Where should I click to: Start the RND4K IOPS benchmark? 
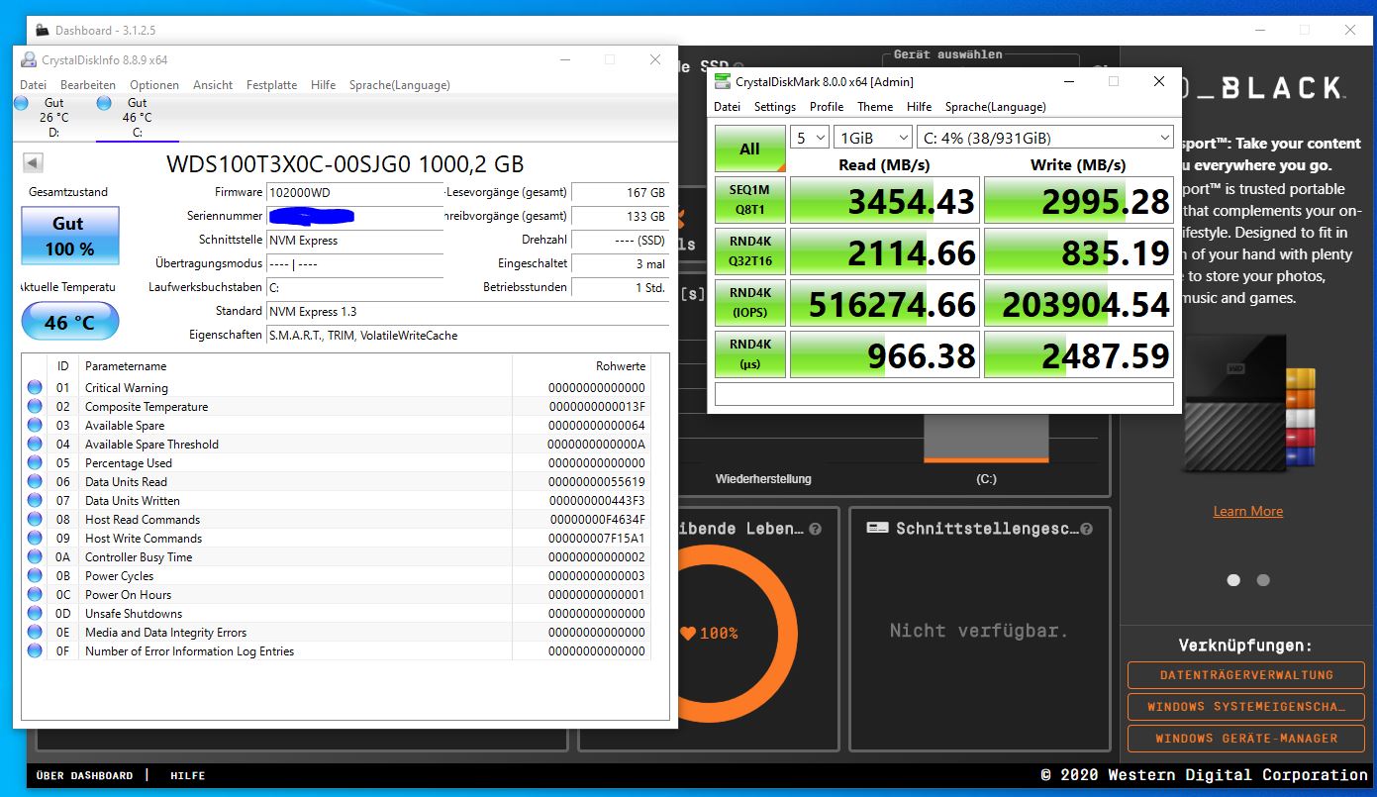[x=749, y=302]
